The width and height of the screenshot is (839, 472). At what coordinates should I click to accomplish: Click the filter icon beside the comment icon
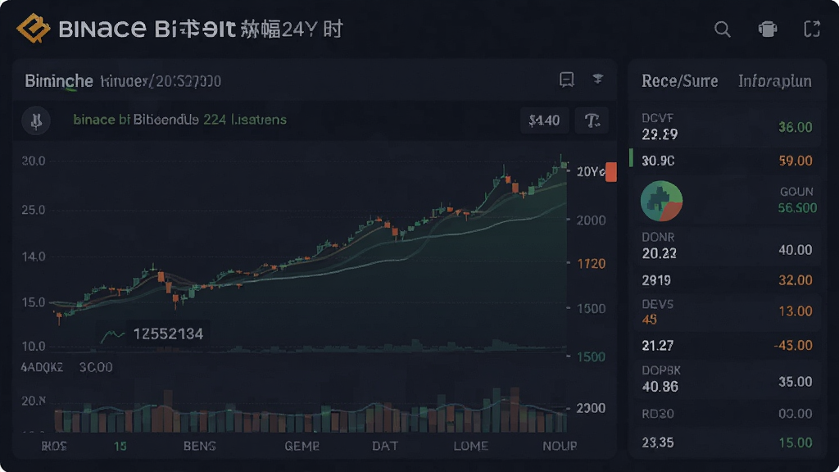[597, 79]
